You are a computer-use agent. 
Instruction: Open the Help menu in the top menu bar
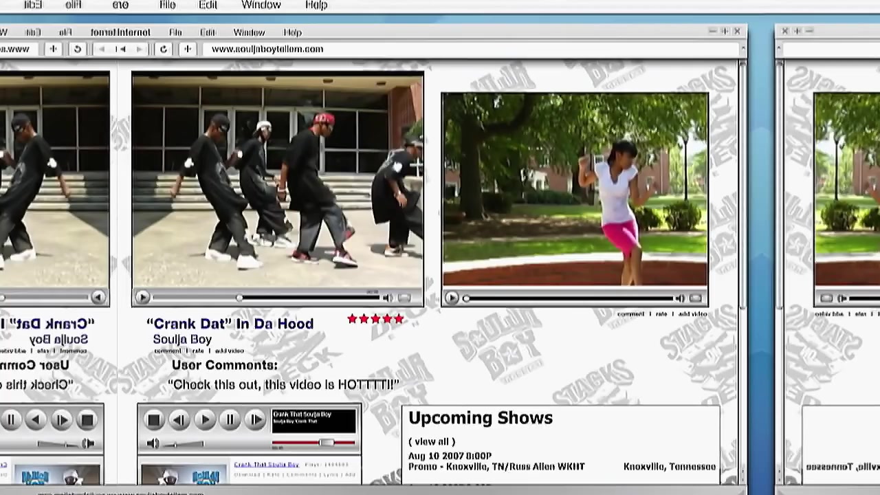(x=316, y=5)
